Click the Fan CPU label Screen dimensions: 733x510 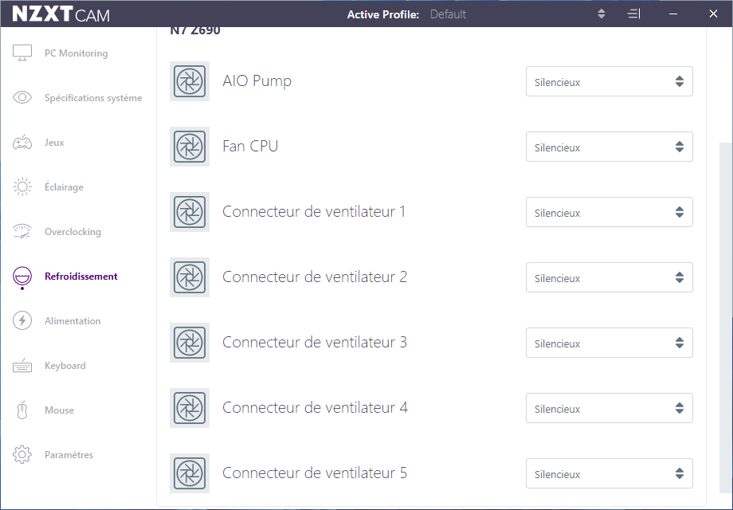pyautogui.click(x=250, y=147)
